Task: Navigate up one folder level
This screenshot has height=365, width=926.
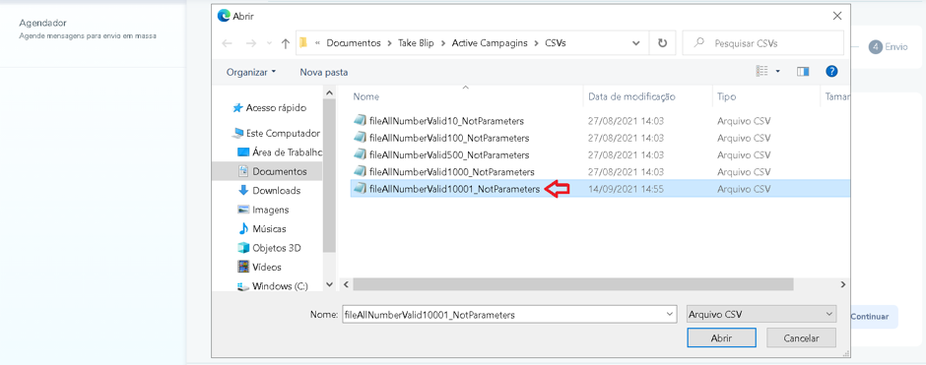Action: pyautogui.click(x=286, y=43)
